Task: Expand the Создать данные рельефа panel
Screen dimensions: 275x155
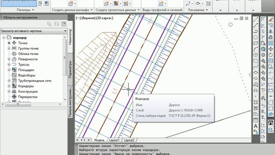Action: (x=72, y=10)
